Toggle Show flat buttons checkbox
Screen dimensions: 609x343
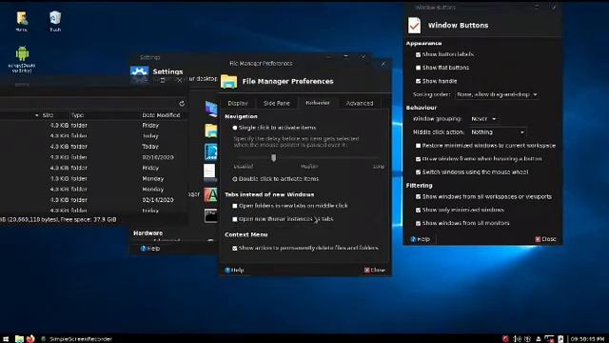419,68
